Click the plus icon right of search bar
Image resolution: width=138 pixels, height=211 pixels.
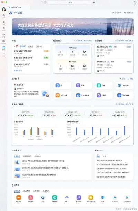click(x=94, y=2)
